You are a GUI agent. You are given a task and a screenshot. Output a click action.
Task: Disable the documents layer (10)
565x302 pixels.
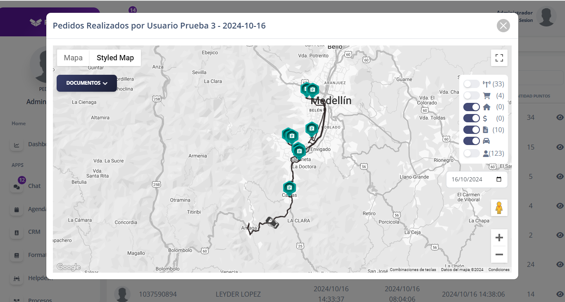tap(472, 130)
